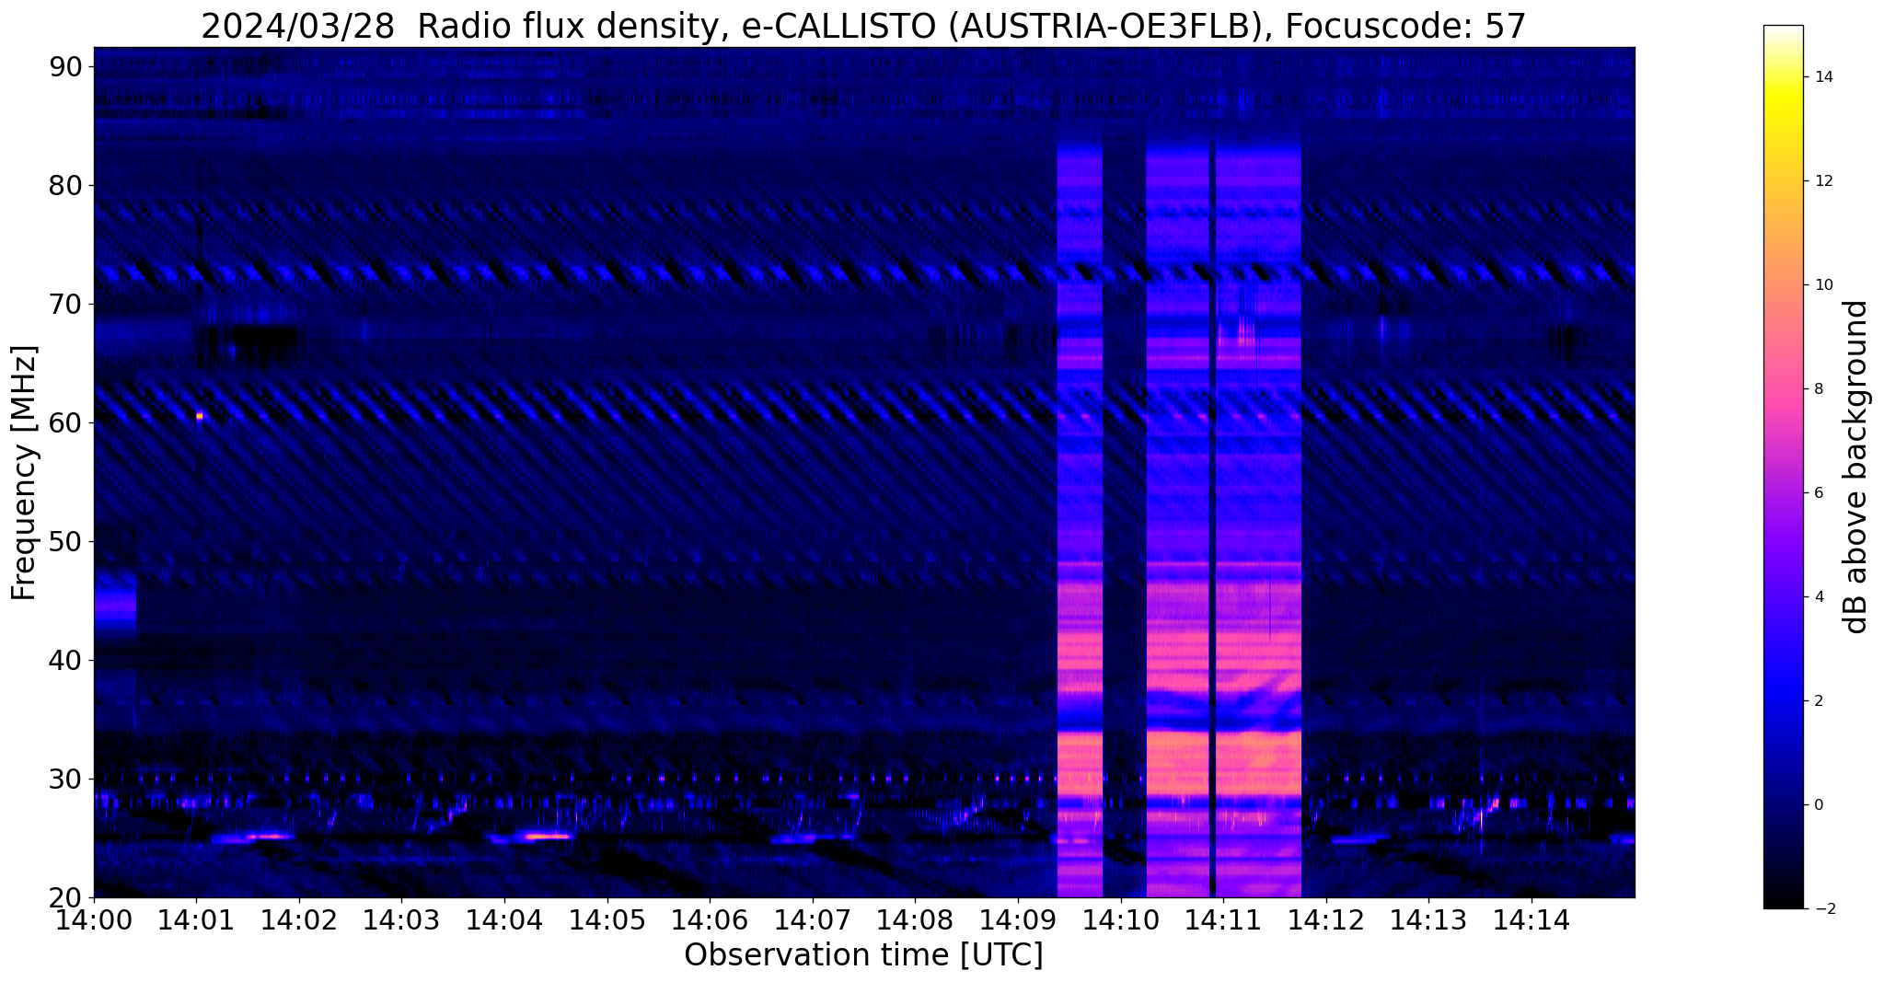The image size is (1884, 982).
Task: Click the colorbar tick label 12
Action: pyautogui.click(x=1823, y=181)
